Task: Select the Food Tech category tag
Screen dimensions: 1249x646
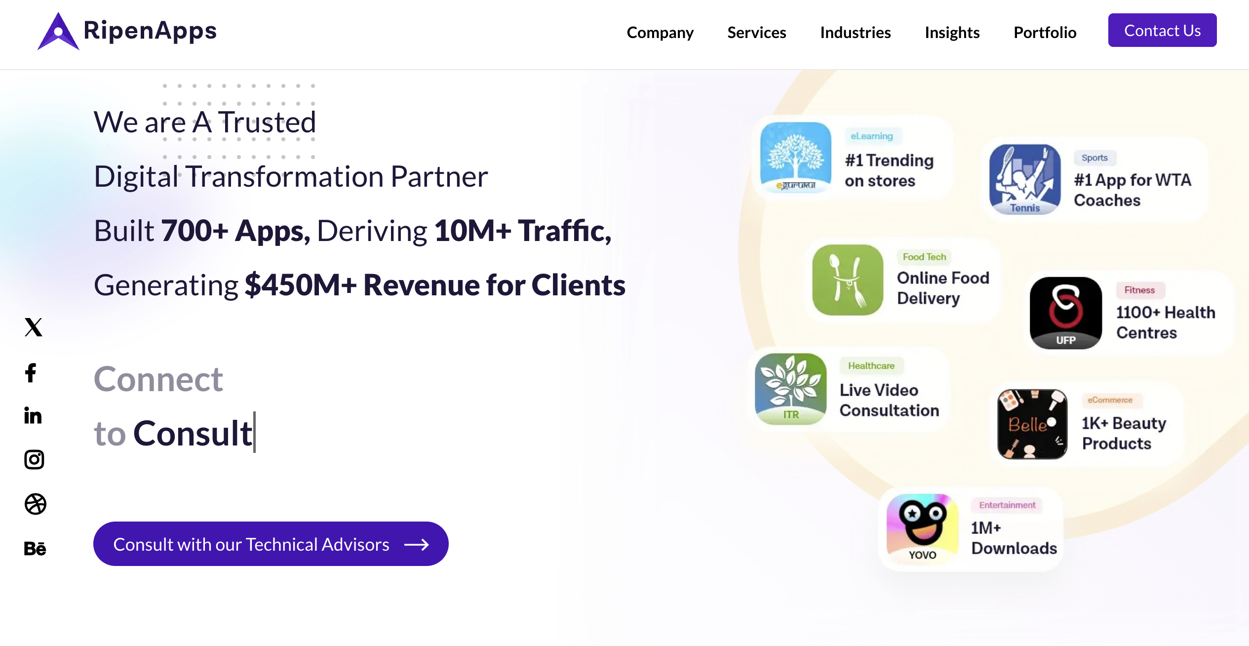Action: pos(924,257)
